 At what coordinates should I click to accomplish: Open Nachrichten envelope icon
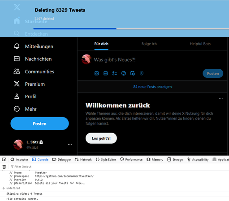[x=17, y=59]
